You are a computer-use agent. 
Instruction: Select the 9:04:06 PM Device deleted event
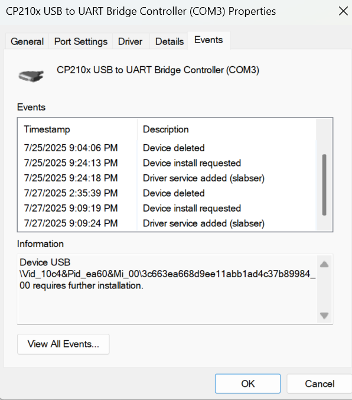tap(167, 148)
